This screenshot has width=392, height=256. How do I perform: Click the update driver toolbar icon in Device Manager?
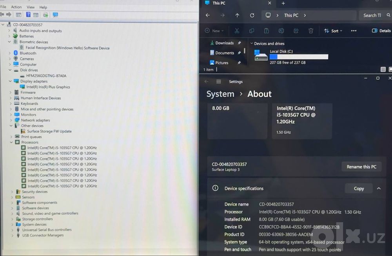click(x=45, y=15)
